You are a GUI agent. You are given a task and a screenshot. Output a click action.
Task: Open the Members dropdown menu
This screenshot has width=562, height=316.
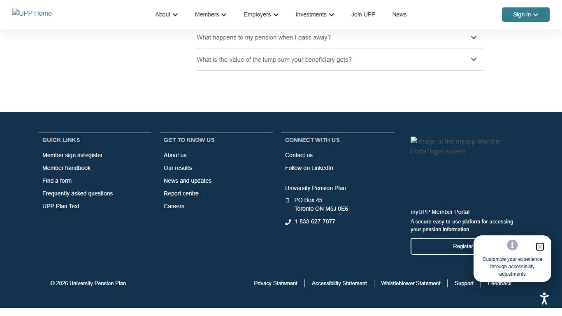(x=210, y=14)
